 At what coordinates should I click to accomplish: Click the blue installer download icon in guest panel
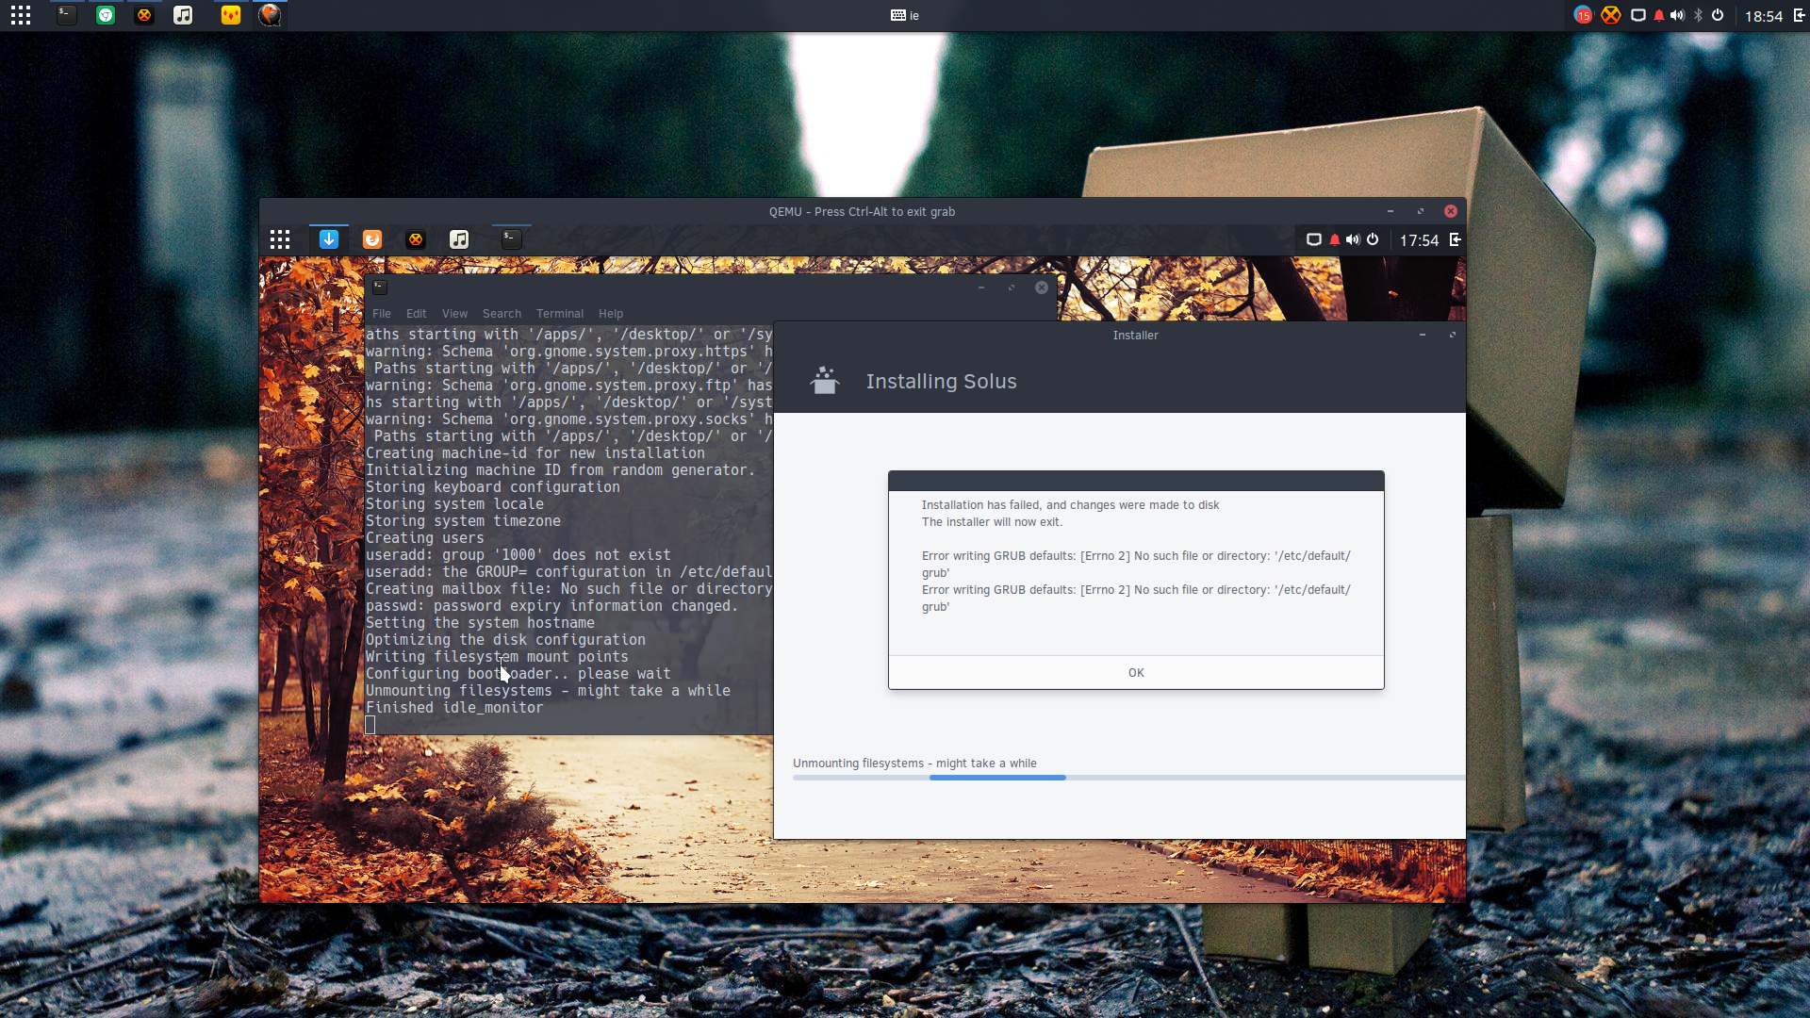pyautogui.click(x=329, y=239)
